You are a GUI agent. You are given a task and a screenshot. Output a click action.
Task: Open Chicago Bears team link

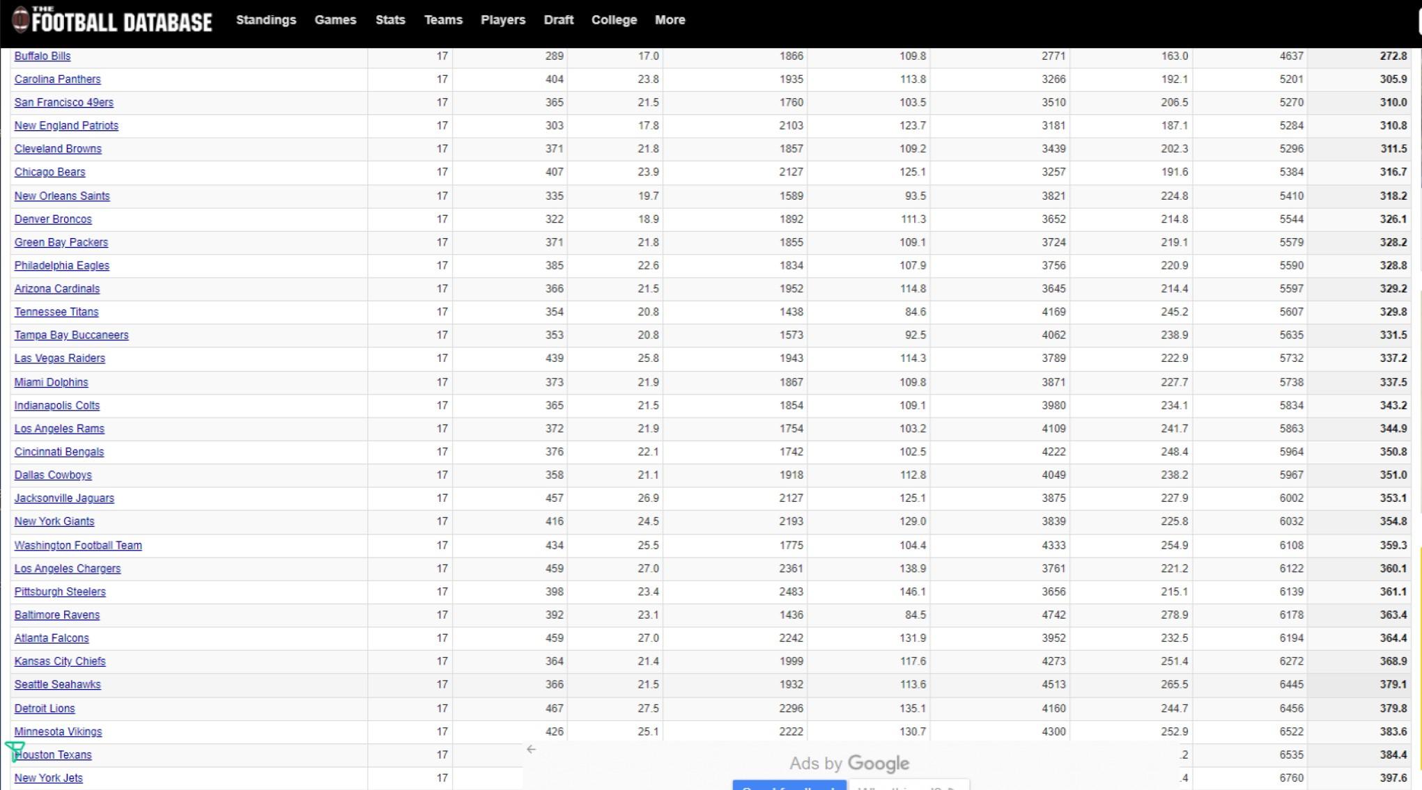pos(49,172)
